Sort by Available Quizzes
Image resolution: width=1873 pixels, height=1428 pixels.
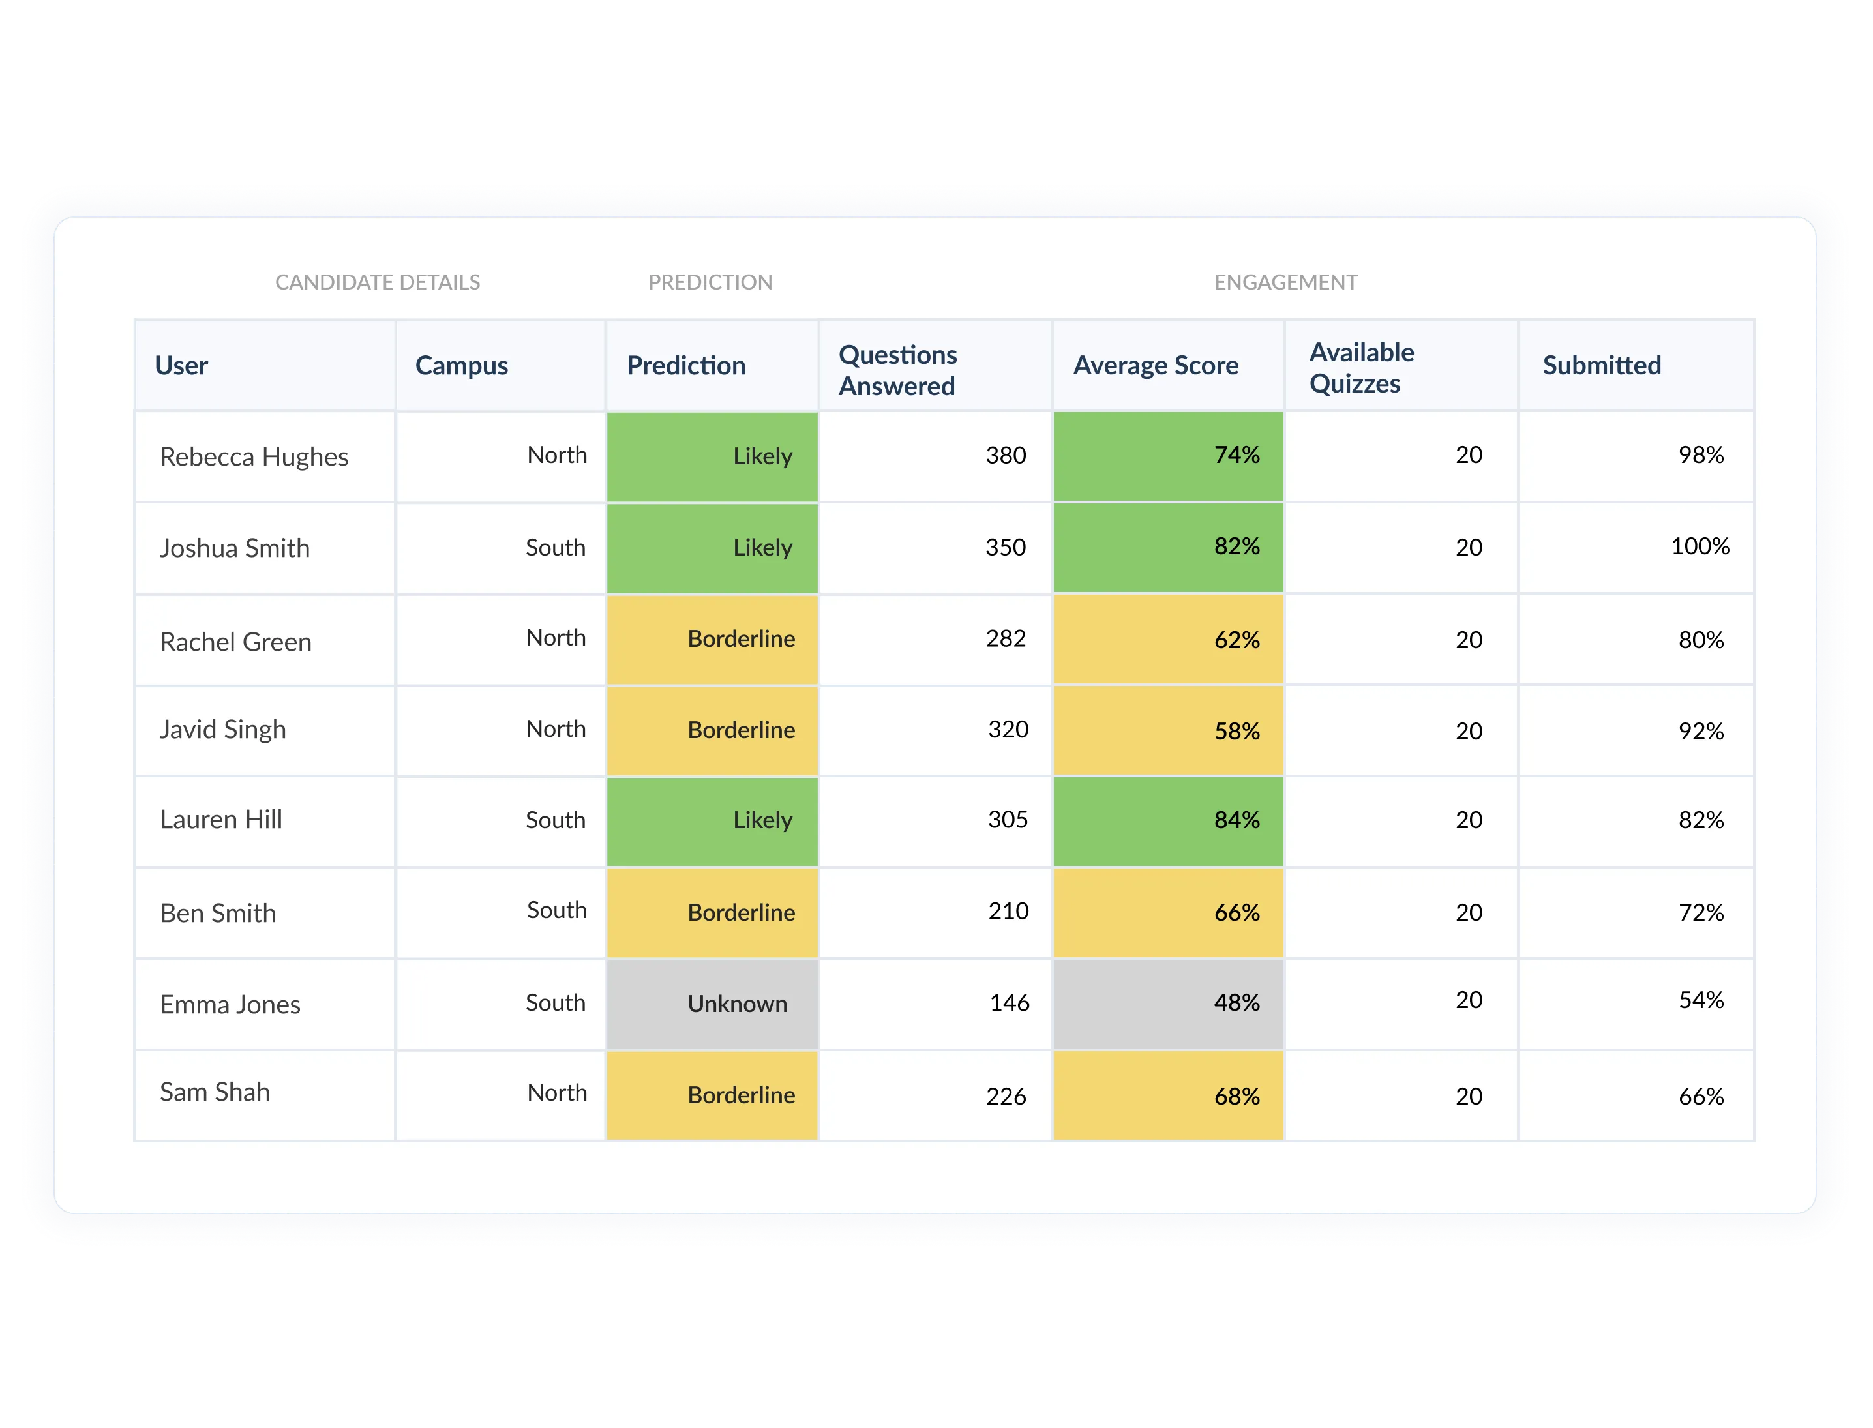[x=1360, y=367]
